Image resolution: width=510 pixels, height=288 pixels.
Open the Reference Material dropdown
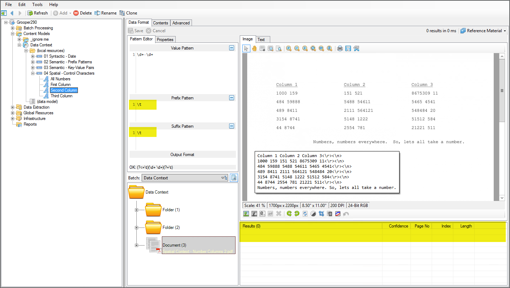tap(483, 31)
